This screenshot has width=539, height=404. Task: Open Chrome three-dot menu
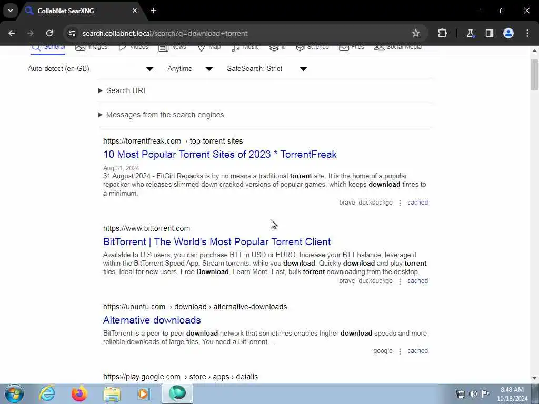pyautogui.click(x=527, y=33)
